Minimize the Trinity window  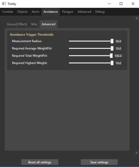pos(109,4)
